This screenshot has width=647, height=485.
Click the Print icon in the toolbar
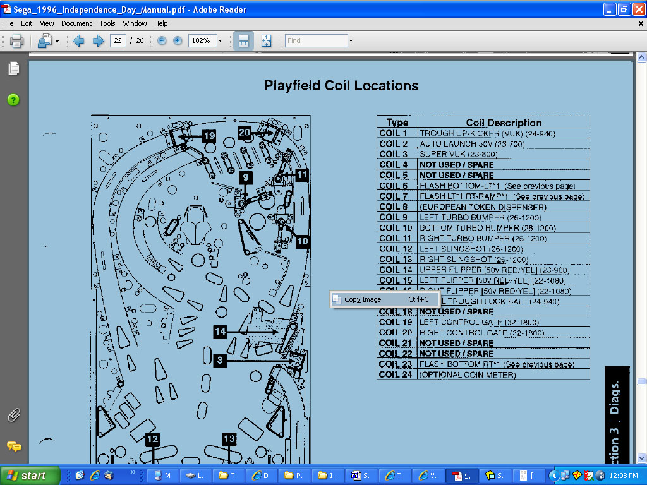click(x=16, y=41)
